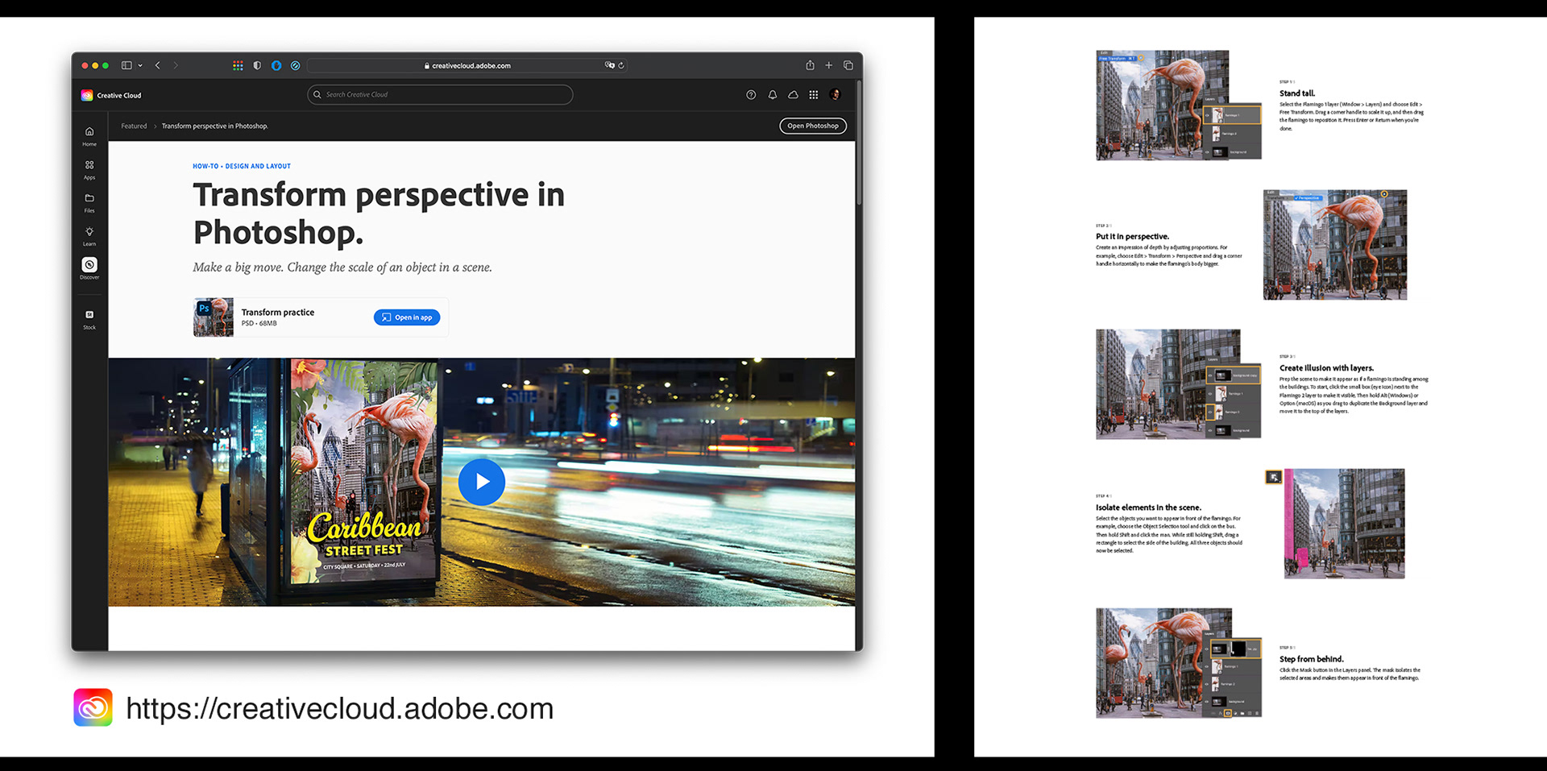Click the https://creativecloud.adobe.com caption text
Image resolution: width=1547 pixels, height=771 pixels.
coord(340,709)
